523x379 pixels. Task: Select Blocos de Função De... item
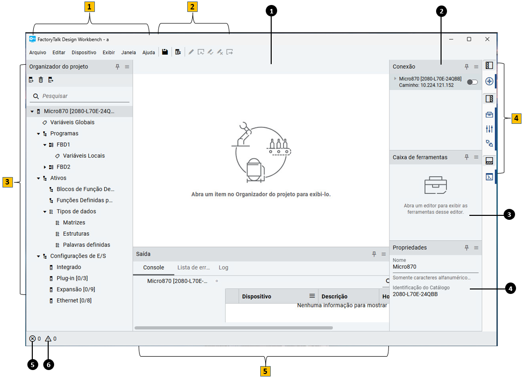85,189
